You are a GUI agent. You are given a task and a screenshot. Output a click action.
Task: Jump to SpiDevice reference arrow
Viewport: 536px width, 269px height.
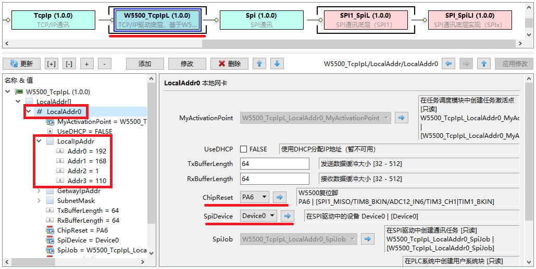(288, 216)
